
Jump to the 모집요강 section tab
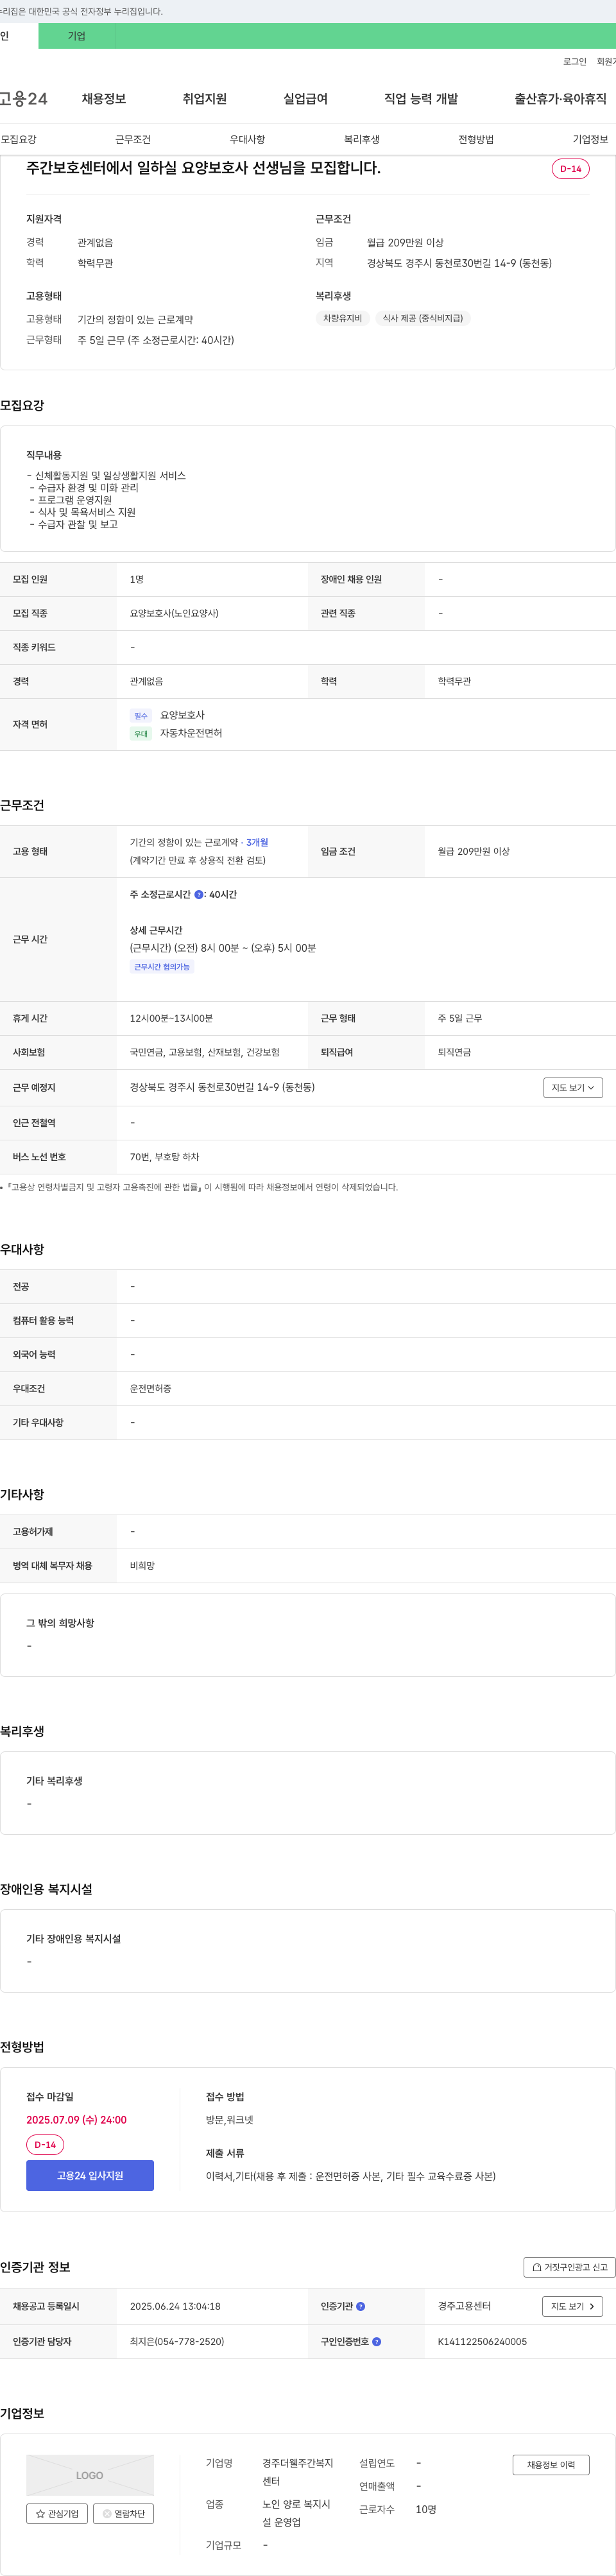19,139
